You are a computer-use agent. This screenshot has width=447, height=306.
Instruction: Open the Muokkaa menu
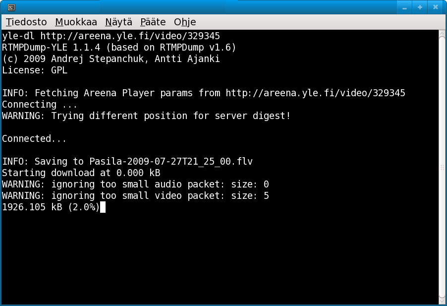[x=76, y=22]
